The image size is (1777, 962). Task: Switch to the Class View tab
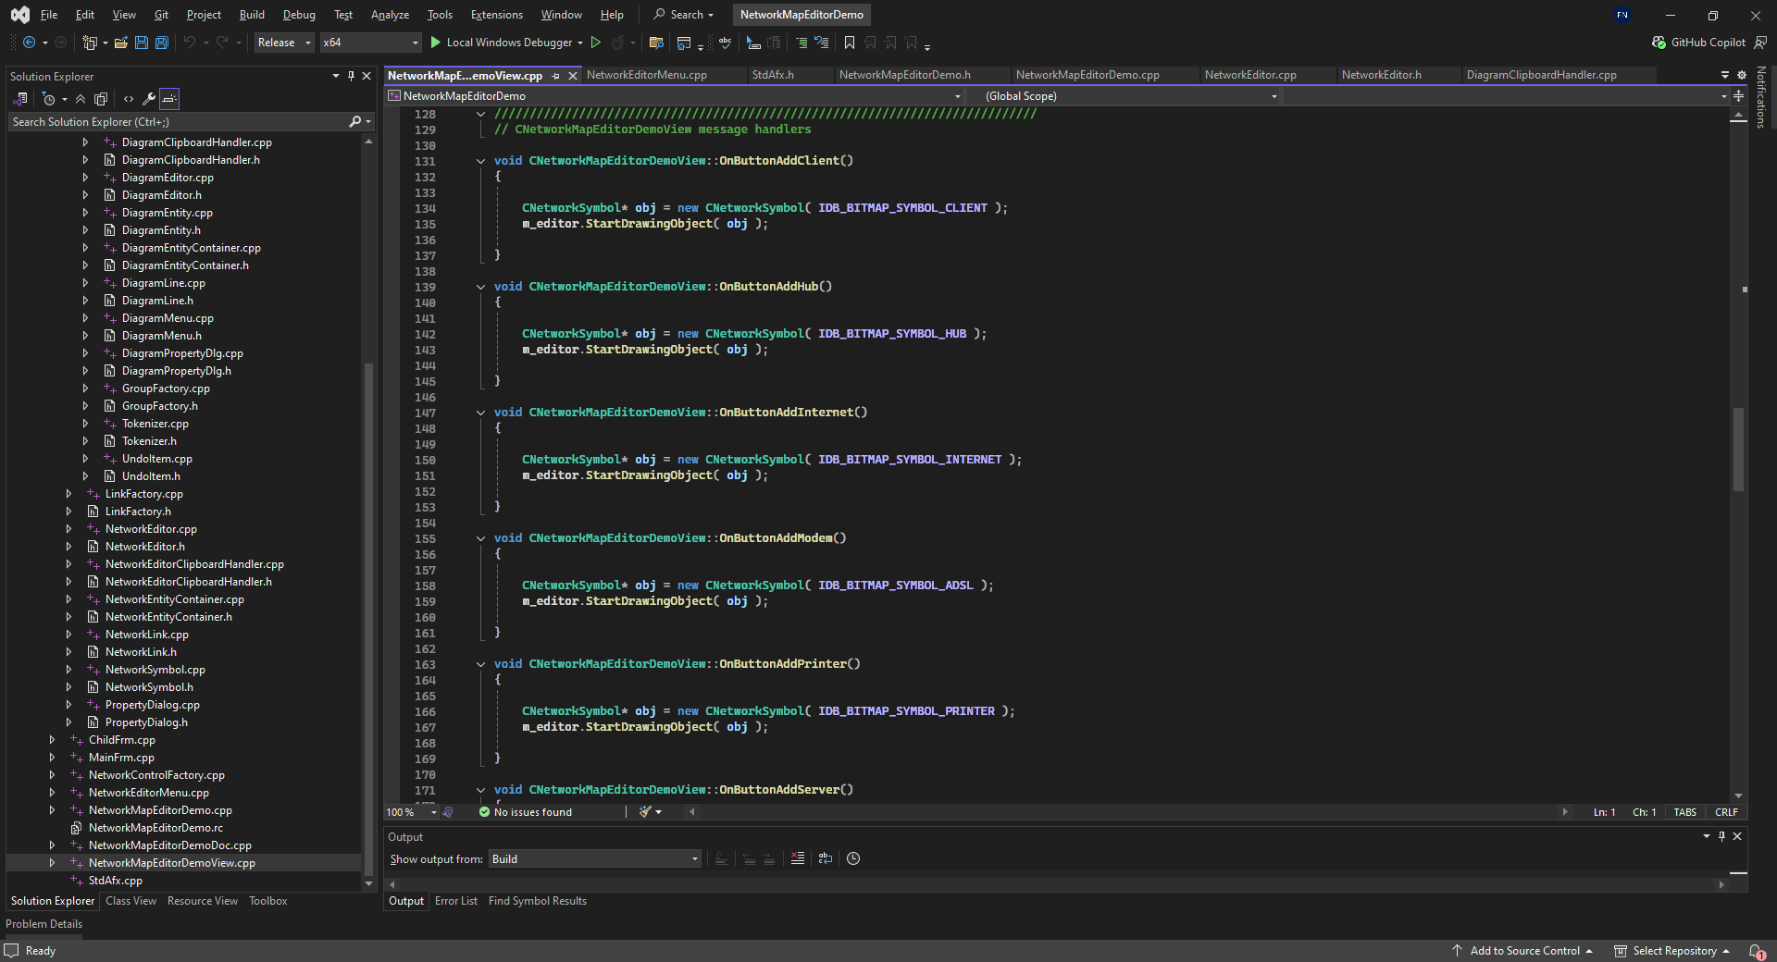(130, 901)
